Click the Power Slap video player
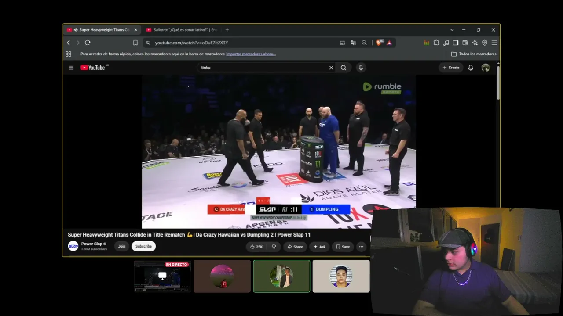Viewport: 563px width, 316px height. coord(278,151)
